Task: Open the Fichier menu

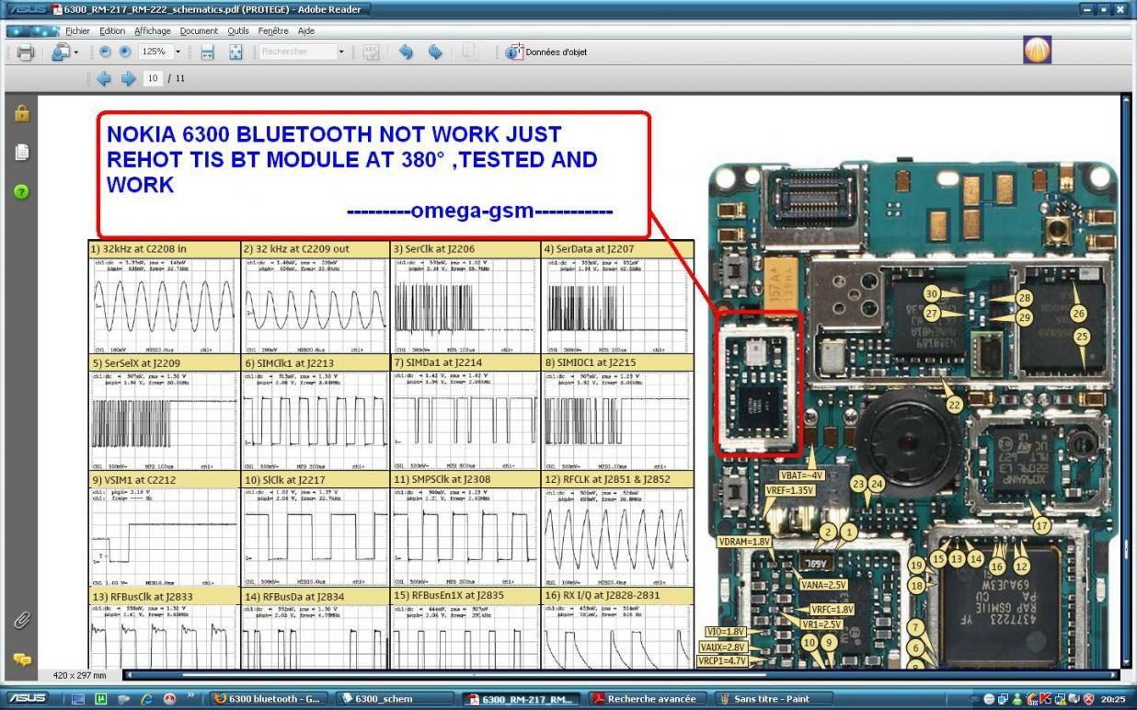Action: coord(77,30)
